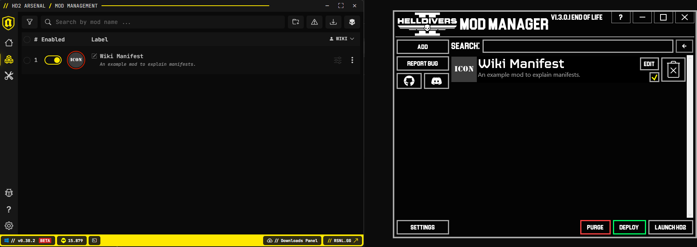Click the edit pencil next to Wiki Manifest
The height and width of the screenshot is (247, 697).
point(94,56)
